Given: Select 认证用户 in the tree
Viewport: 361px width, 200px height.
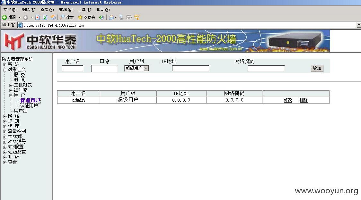Looking at the screenshot, I should point(29,105).
